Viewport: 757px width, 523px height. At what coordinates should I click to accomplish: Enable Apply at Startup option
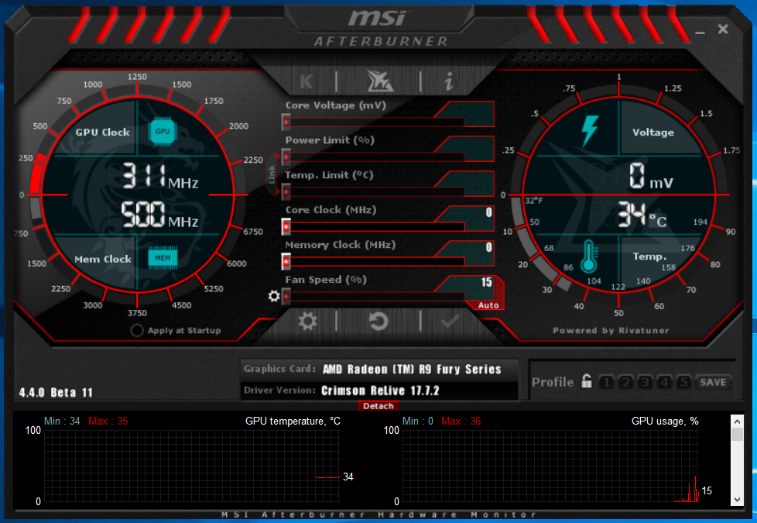(x=137, y=331)
